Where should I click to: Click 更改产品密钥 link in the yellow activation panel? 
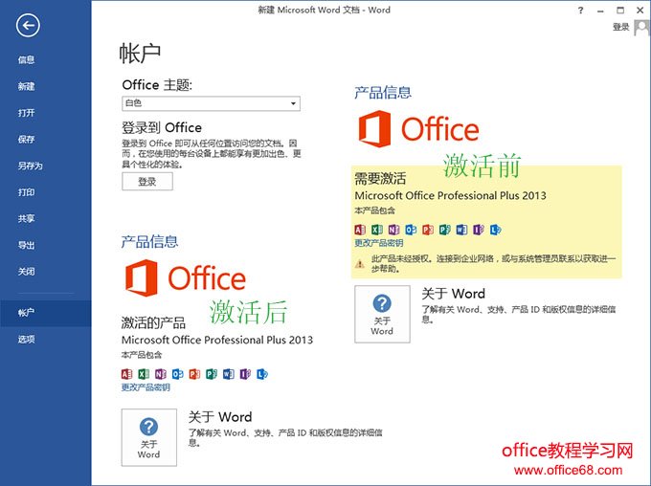379,243
